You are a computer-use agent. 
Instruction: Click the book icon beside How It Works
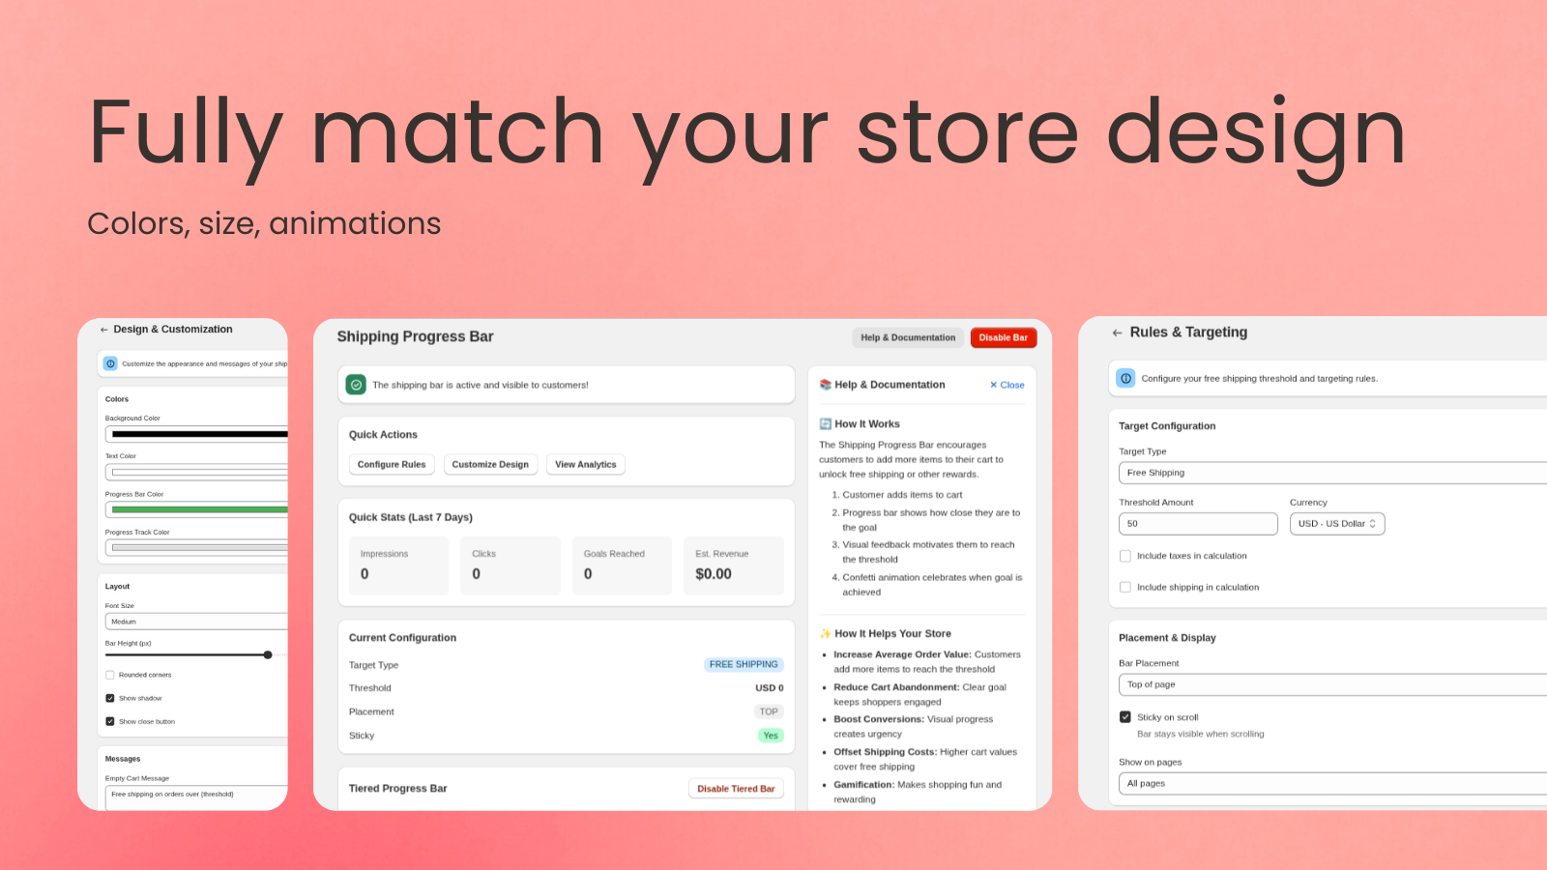pyautogui.click(x=826, y=423)
